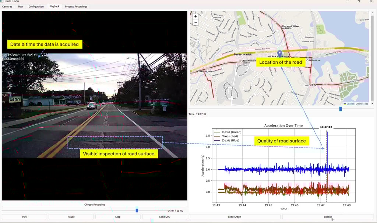Click the Choose Recording button
The height and width of the screenshot is (223, 377).
coord(95,205)
